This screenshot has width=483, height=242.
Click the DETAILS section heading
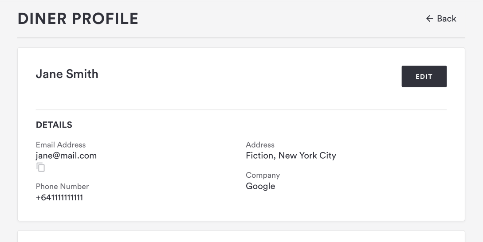(54, 125)
